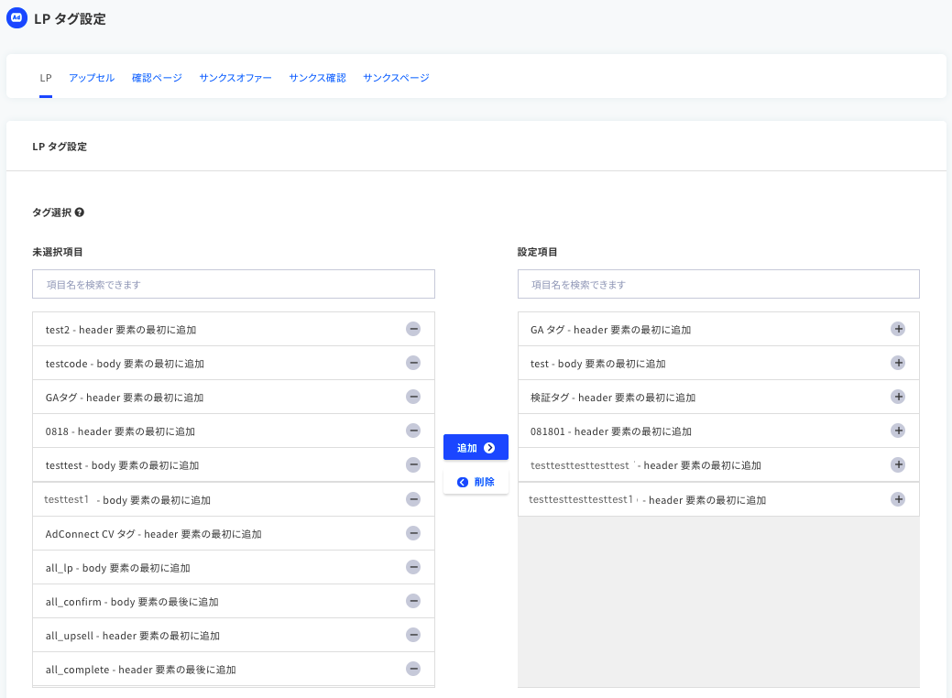Select the 検証タグ - header row
The image size is (952, 698).
pyautogui.click(x=719, y=398)
